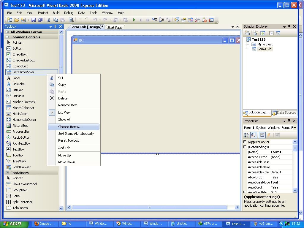Click Show All in context menu

tap(74, 119)
